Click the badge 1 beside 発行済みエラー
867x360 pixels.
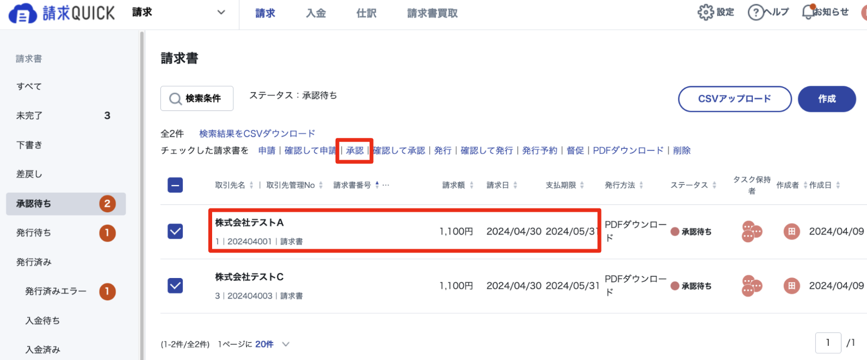[107, 292]
